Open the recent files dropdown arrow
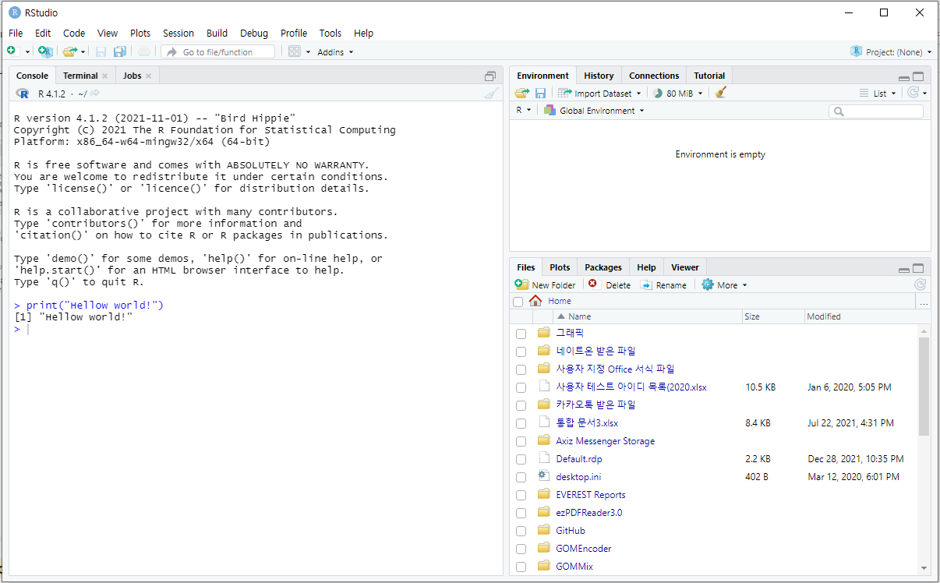 point(83,52)
